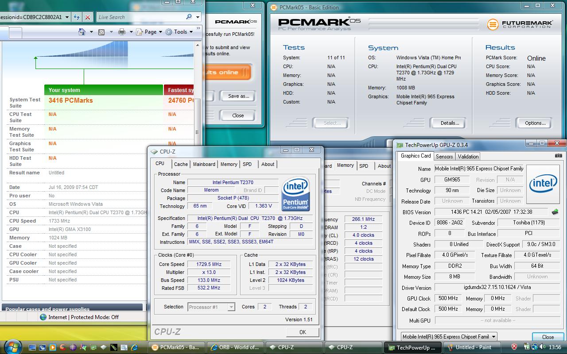Open the Live Search provider dropdown arrow
This screenshot has height=354, width=567.
click(x=198, y=17)
